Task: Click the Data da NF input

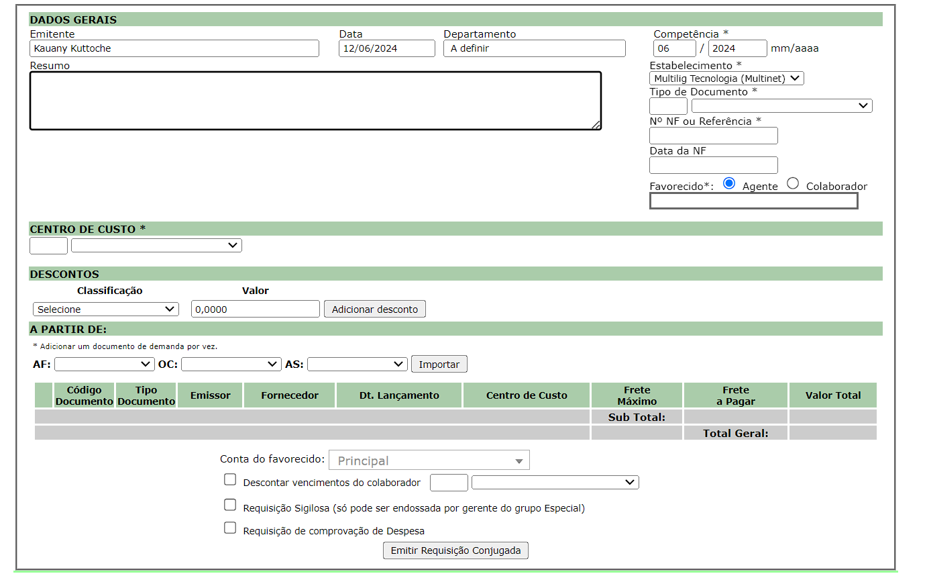Action: pos(713,165)
